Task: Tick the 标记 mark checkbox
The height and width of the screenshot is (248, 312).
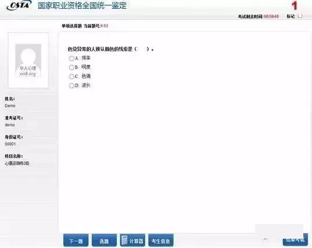Action: pyautogui.click(x=300, y=16)
